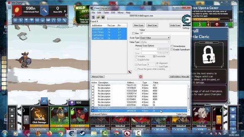The width and height of the screenshot is (244, 137).
Task: Click the gold coin banner icon
Action: click(x=17, y=10)
